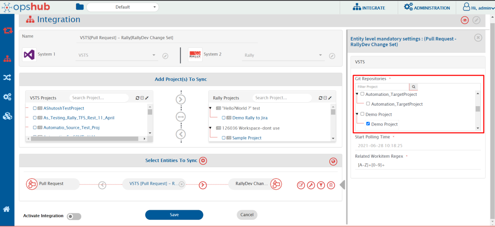The height and width of the screenshot is (227, 495).
Task: Click the refresh icon in VSTS Projects
Action: coord(137,98)
